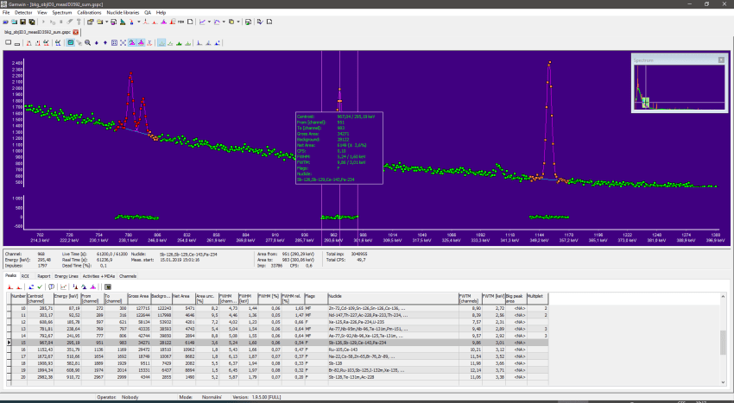Open the Nuclide libraries menu

[x=122, y=13]
